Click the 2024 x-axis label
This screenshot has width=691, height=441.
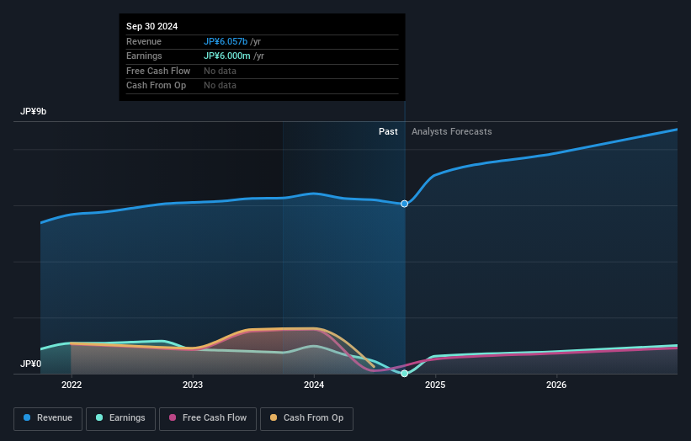coord(314,385)
